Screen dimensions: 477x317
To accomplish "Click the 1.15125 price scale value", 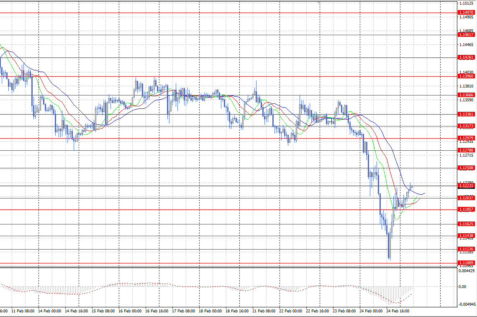I will click(467, 3).
